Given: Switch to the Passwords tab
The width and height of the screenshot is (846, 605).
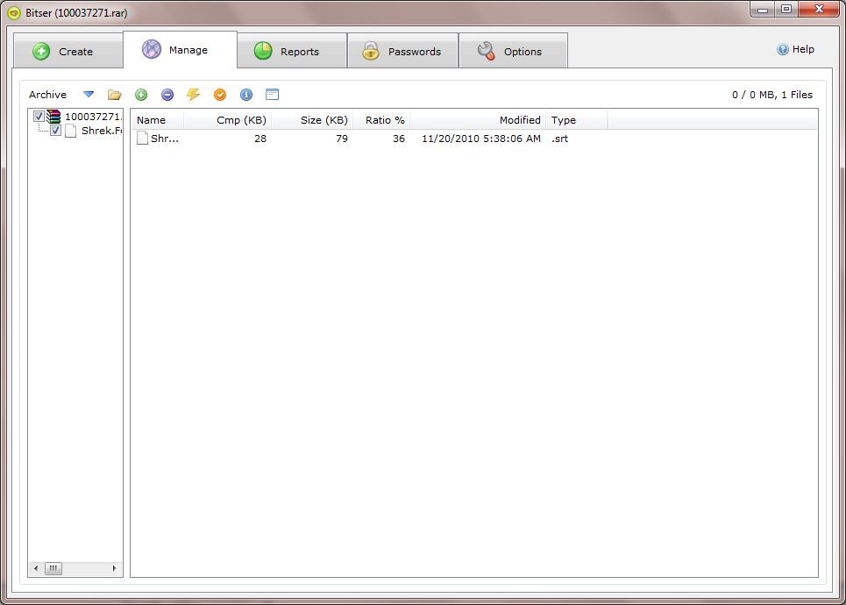Looking at the screenshot, I should [403, 50].
